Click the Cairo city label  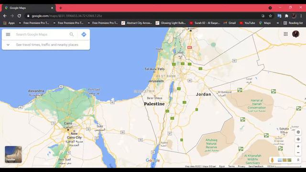coord(68,123)
